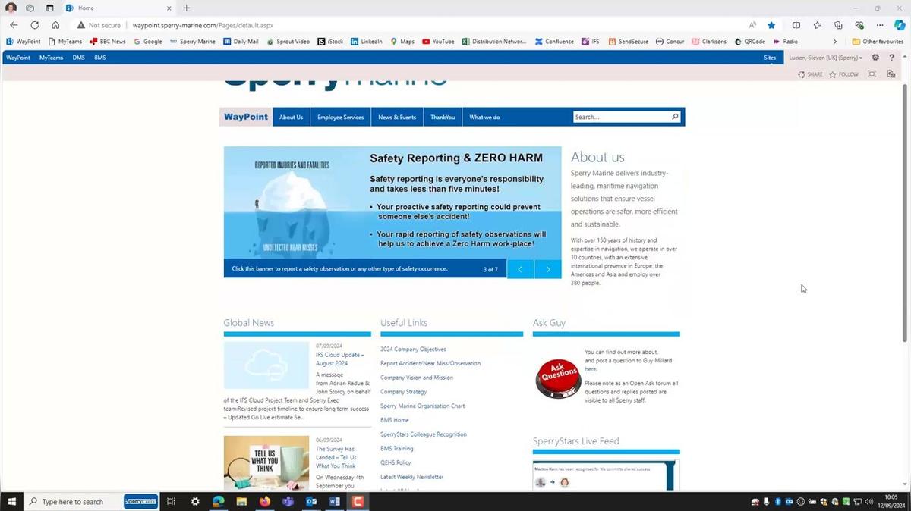911x511 pixels.
Task: Open the browser Copilot icon
Action: [x=900, y=25]
